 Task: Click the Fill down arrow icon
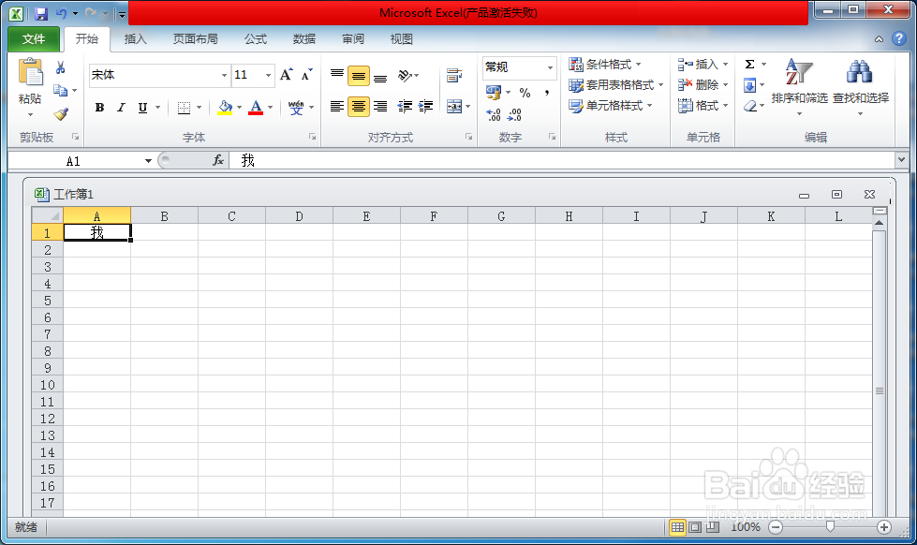749,85
